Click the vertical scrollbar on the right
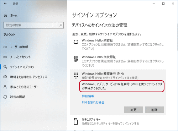This screenshot has width=178, height=131. point(177,37)
